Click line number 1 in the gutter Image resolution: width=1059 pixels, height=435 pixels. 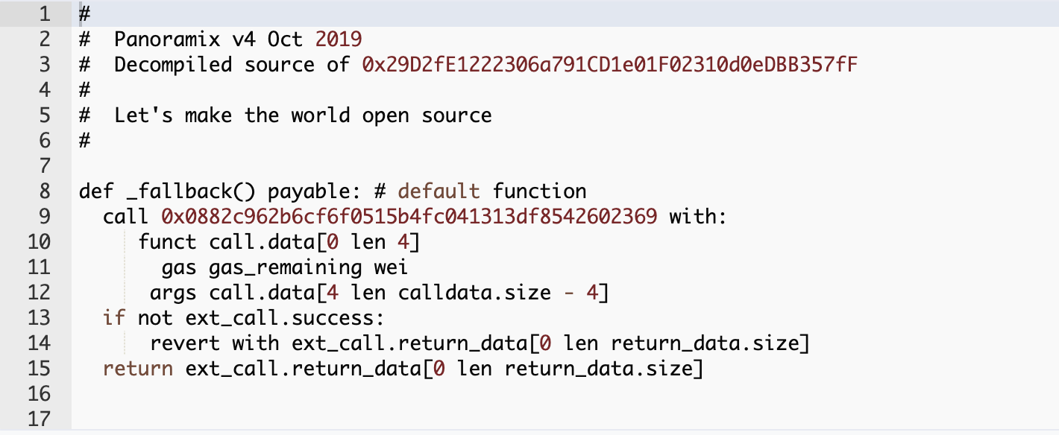[44, 13]
